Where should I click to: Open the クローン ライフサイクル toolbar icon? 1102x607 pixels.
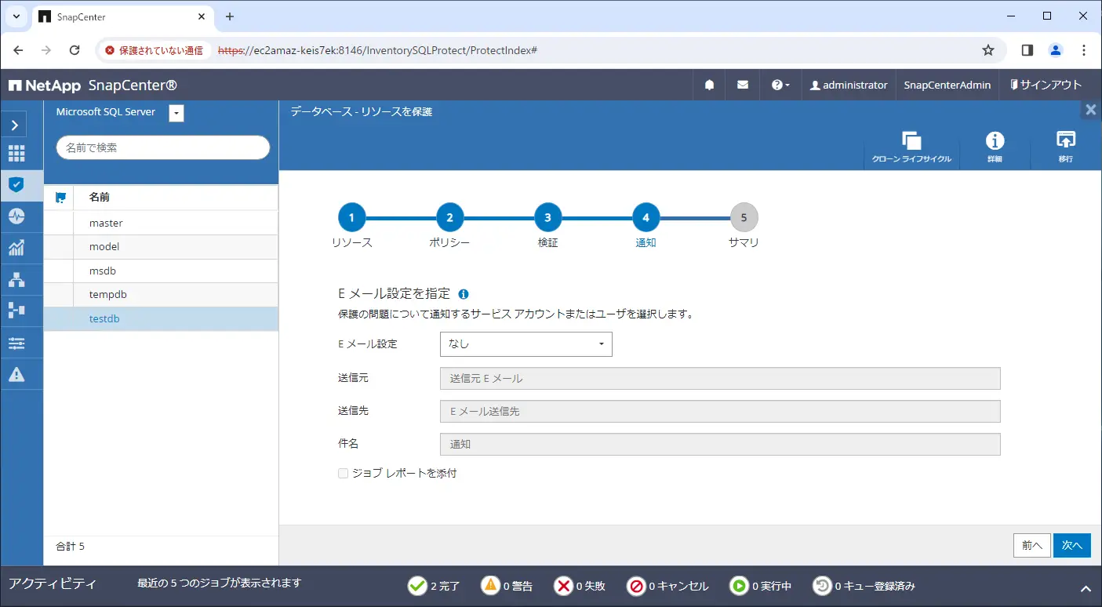pyautogui.click(x=911, y=147)
